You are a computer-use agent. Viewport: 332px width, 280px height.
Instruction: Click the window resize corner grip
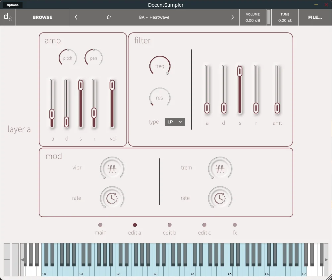tap(328, 277)
